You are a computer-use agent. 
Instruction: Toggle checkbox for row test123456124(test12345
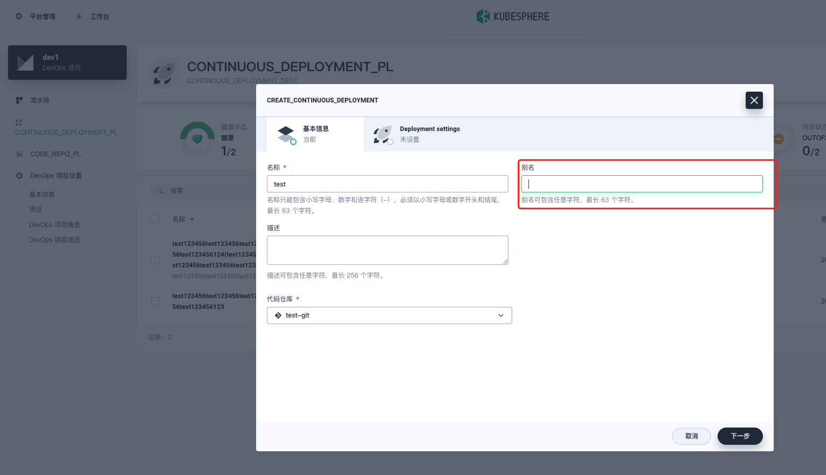(x=155, y=260)
